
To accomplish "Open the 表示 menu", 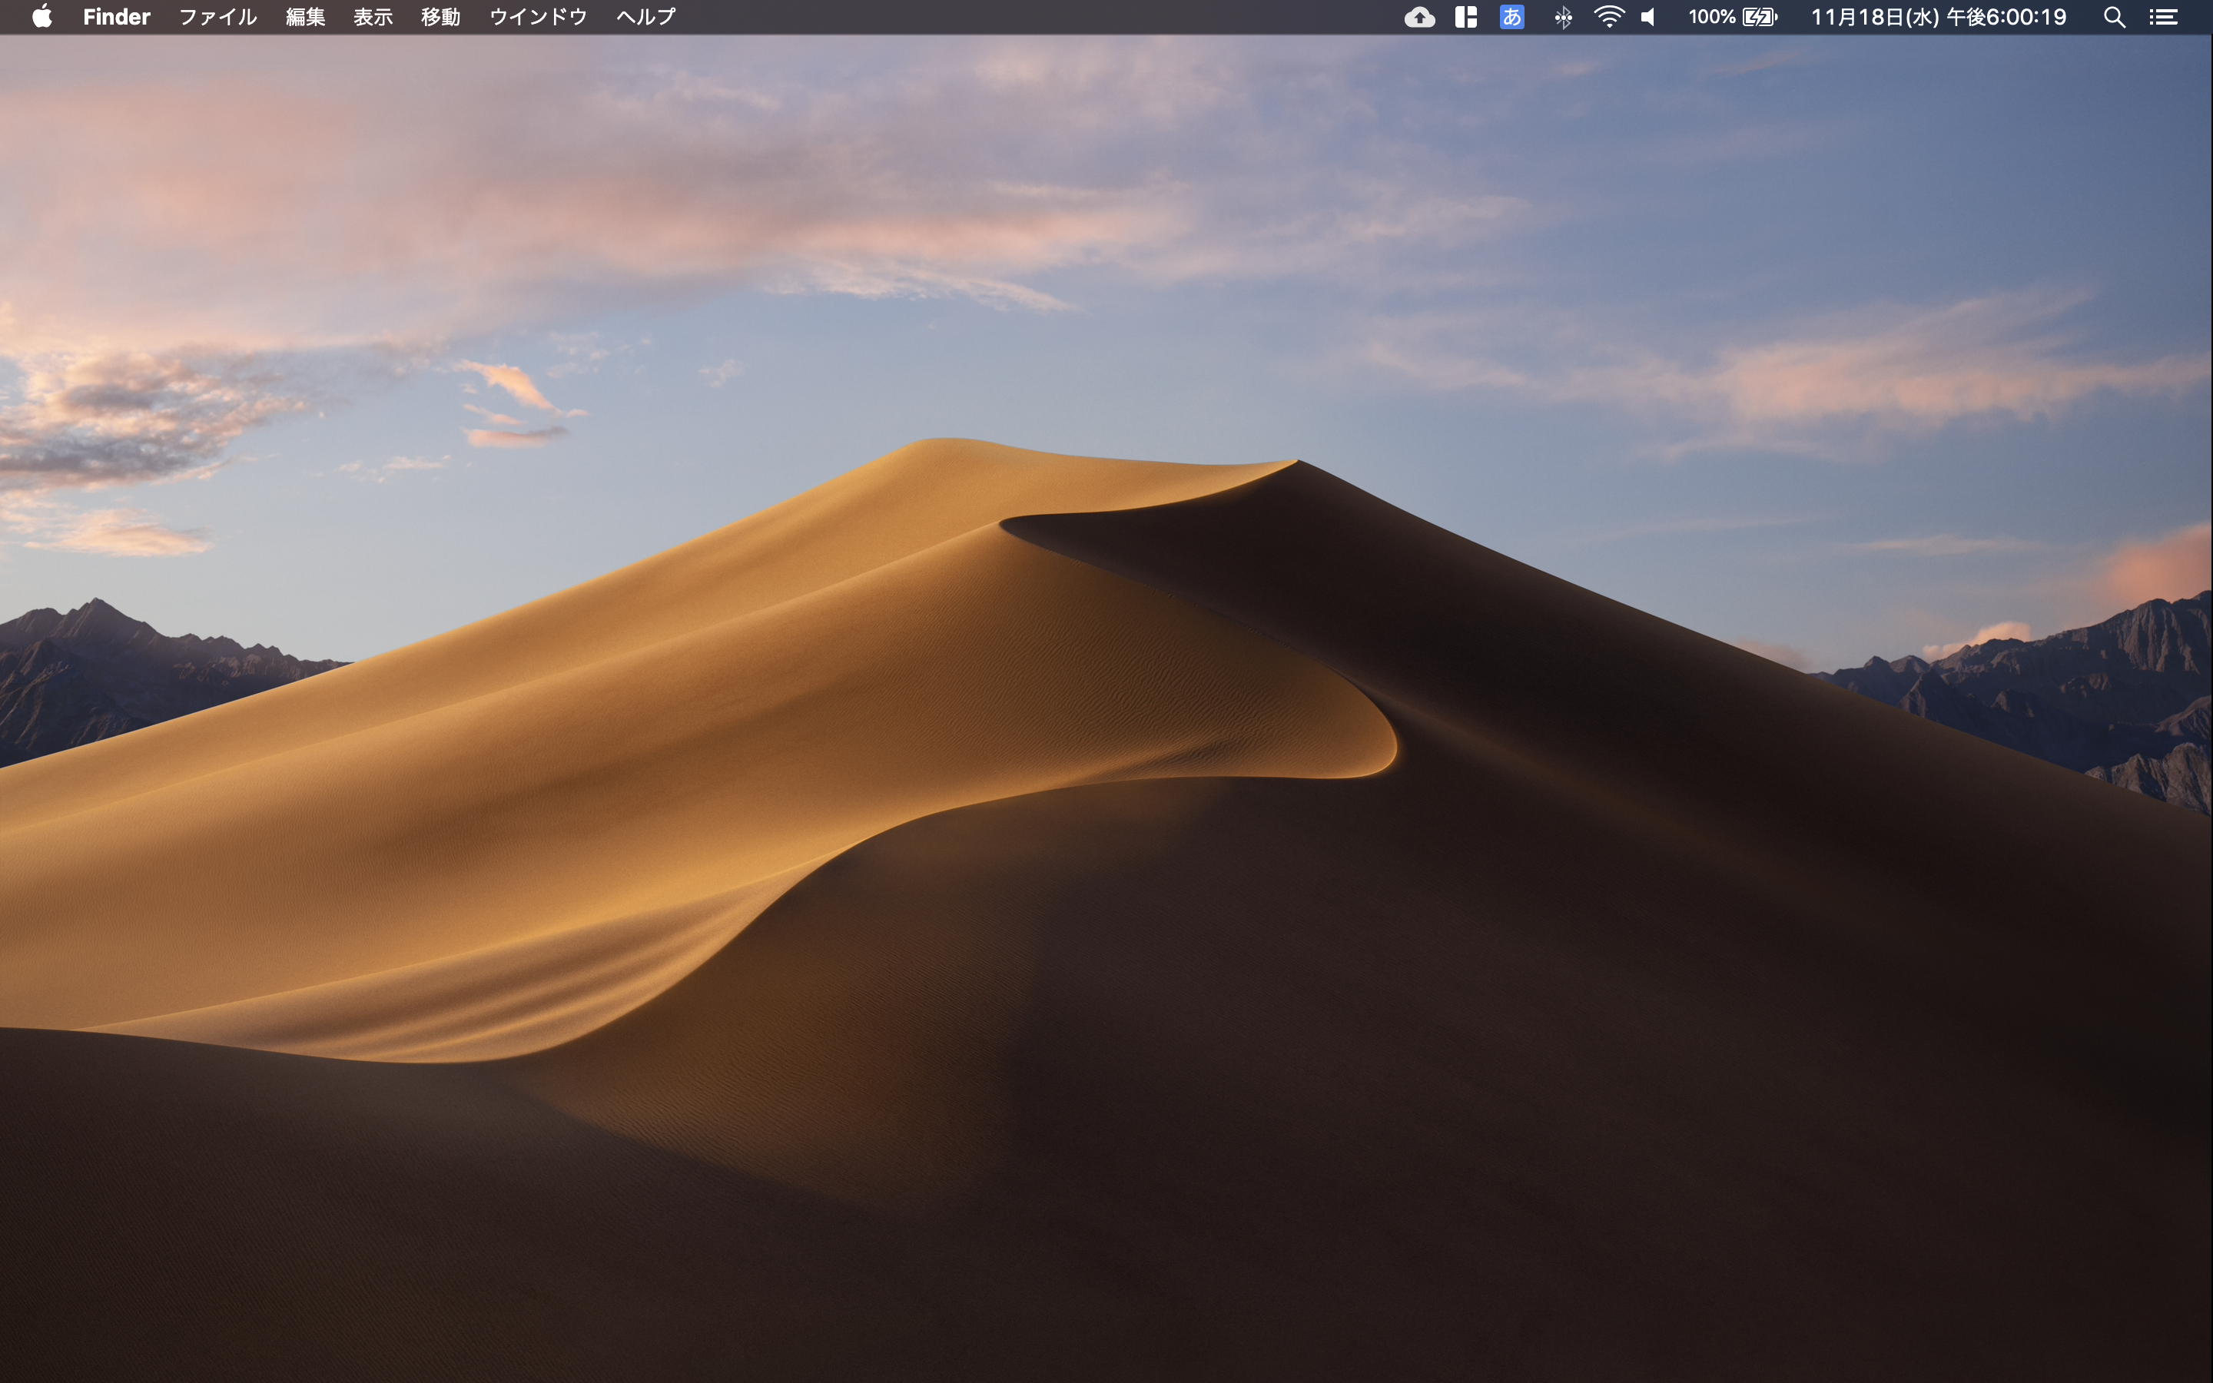I will 373,16.
